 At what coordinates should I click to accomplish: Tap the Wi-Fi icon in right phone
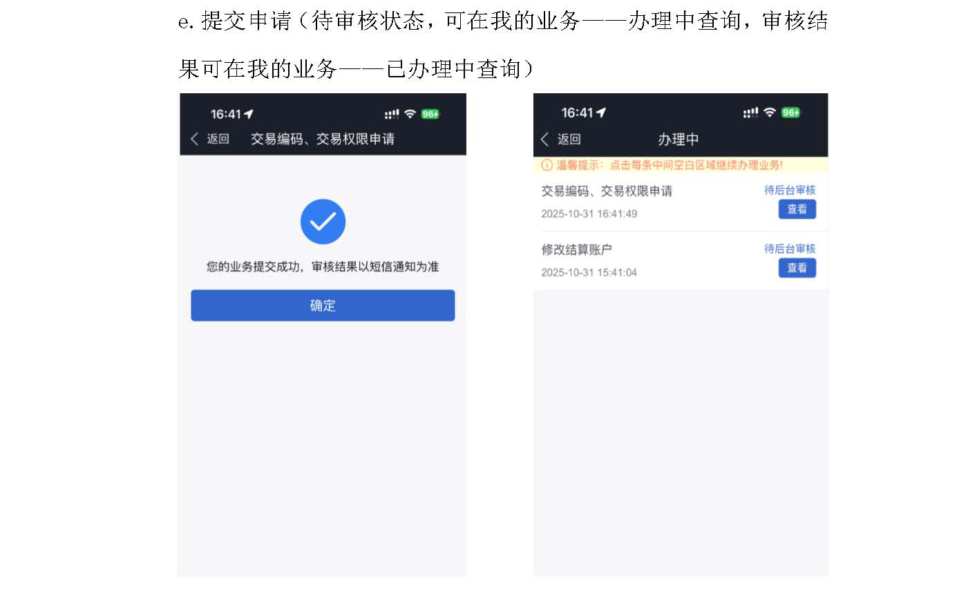[770, 113]
